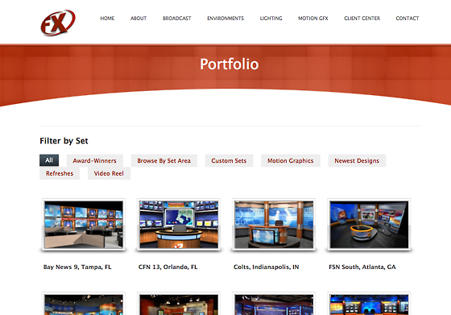The height and width of the screenshot is (315, 451).
Task: Select the All filter
Action: point(49,160)
